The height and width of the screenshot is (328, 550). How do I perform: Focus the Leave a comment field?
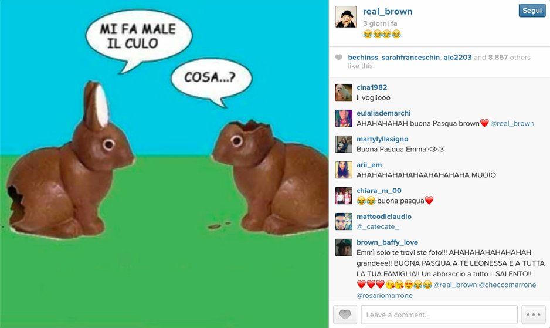point(439,315)
